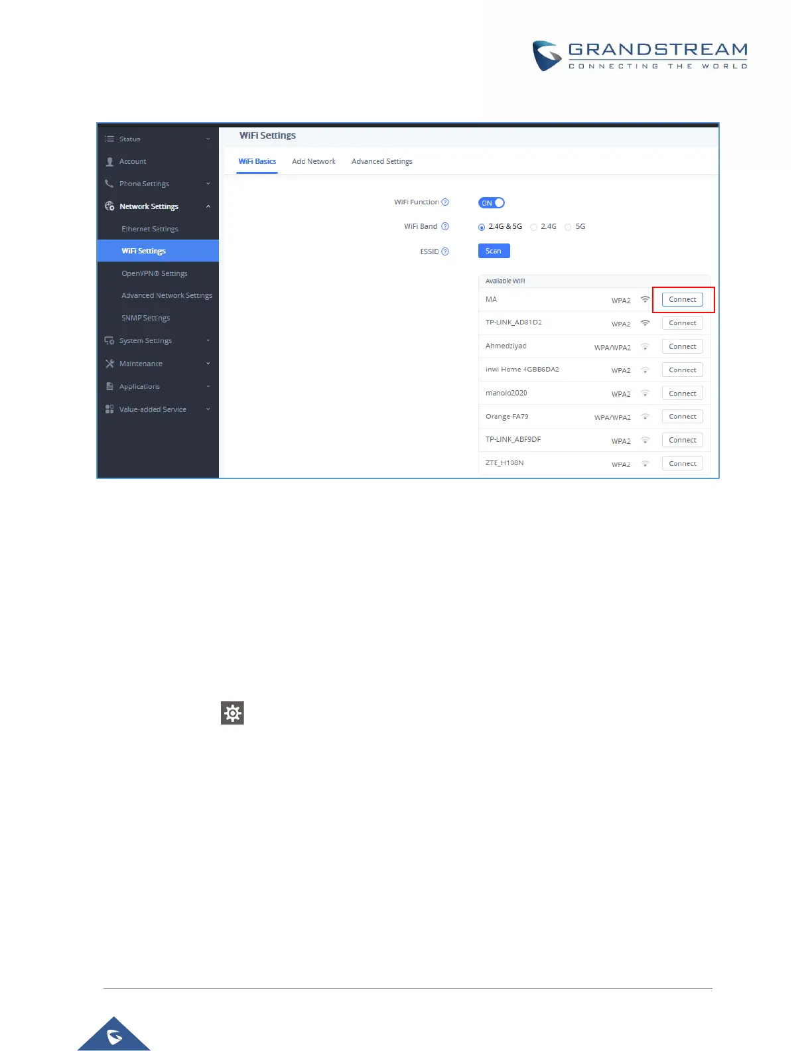Expand the Status menu chevron
The height and width of the screenshot is (1051, 812).
208,139
